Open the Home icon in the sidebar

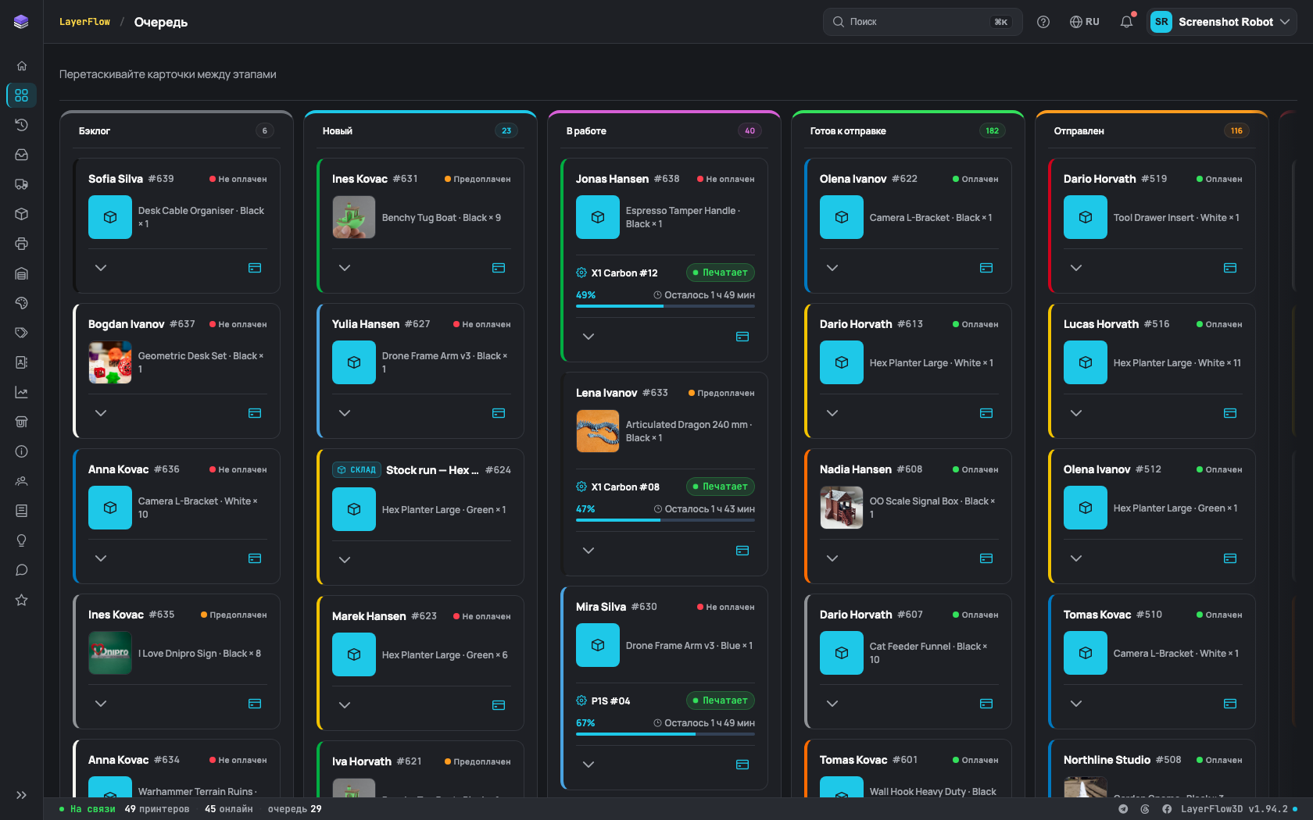click(22, 66)
